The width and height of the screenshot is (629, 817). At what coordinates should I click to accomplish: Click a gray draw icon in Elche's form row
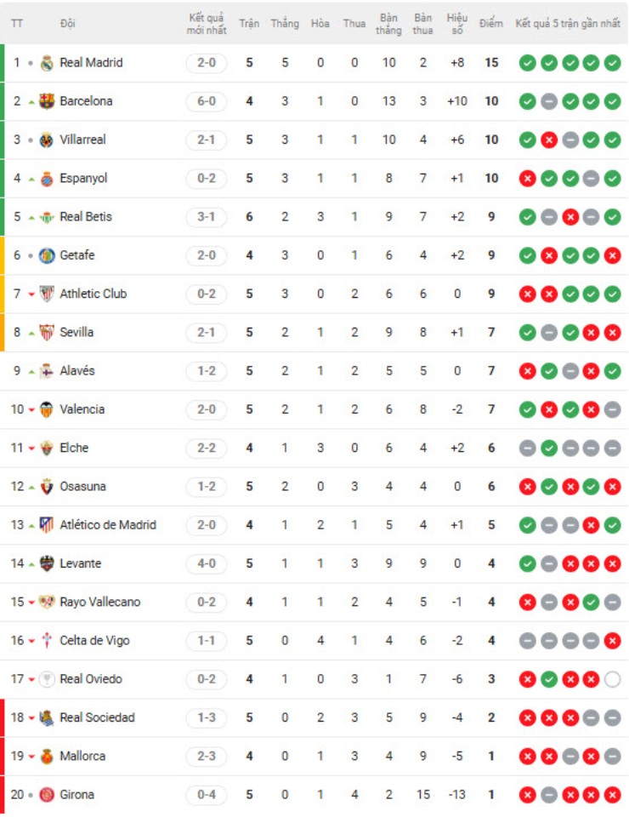526,447
